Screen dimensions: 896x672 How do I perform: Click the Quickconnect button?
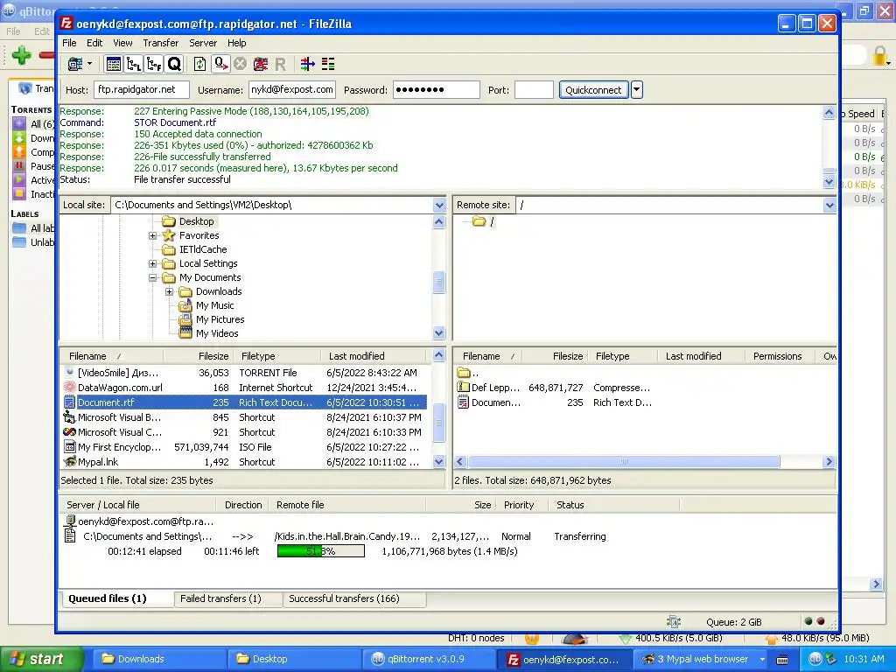(x=593, y=90)
